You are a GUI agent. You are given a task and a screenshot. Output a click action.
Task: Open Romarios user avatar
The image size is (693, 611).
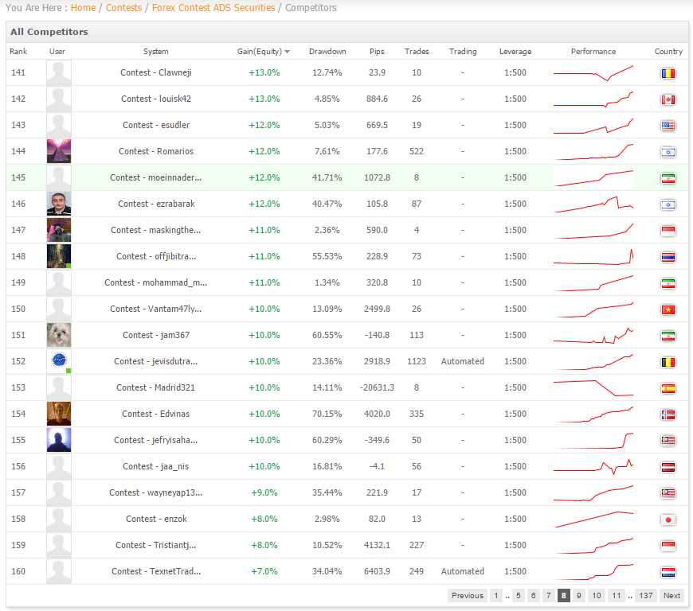click(59, 151)
